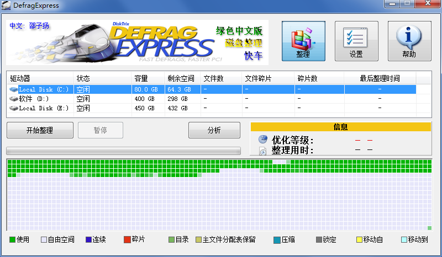
Task: Click the 优化等级 pie chart icon
Action: [x=263, y=139]
